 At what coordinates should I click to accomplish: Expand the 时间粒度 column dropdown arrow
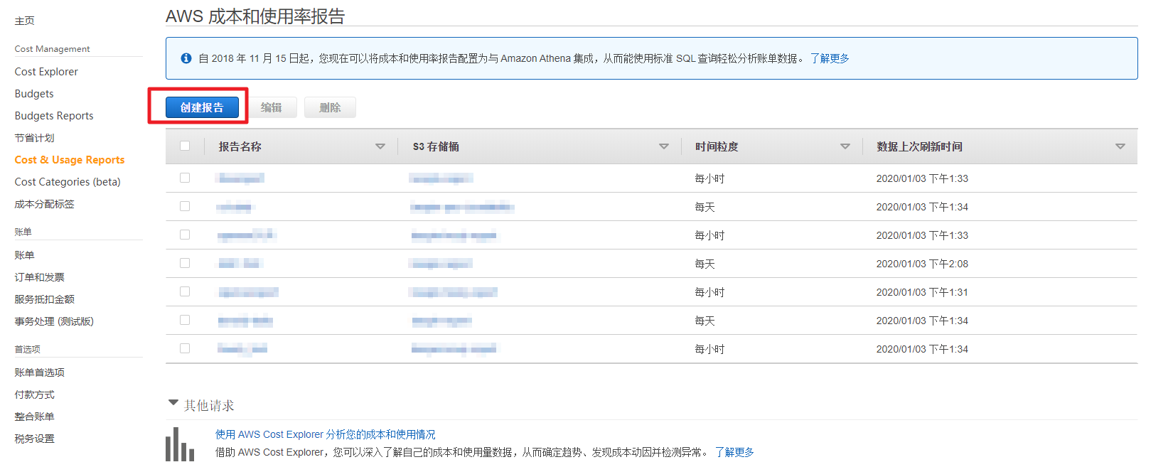(845, 146)
